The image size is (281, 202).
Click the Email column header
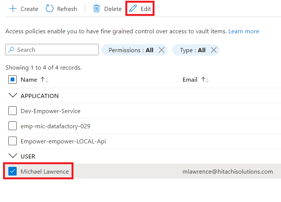[x=190, y=80]
